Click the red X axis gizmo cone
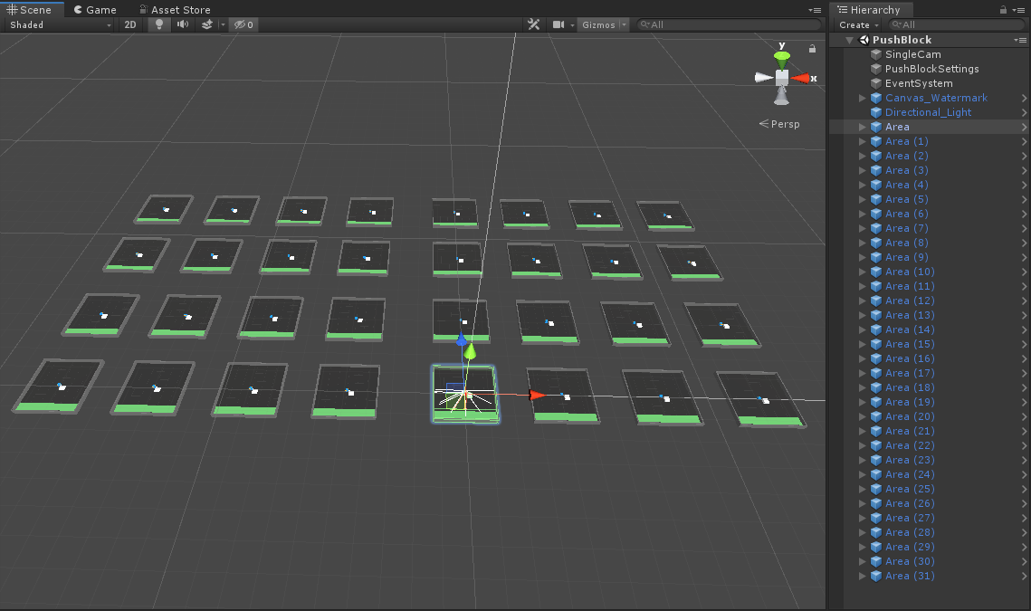 point(801,78)
